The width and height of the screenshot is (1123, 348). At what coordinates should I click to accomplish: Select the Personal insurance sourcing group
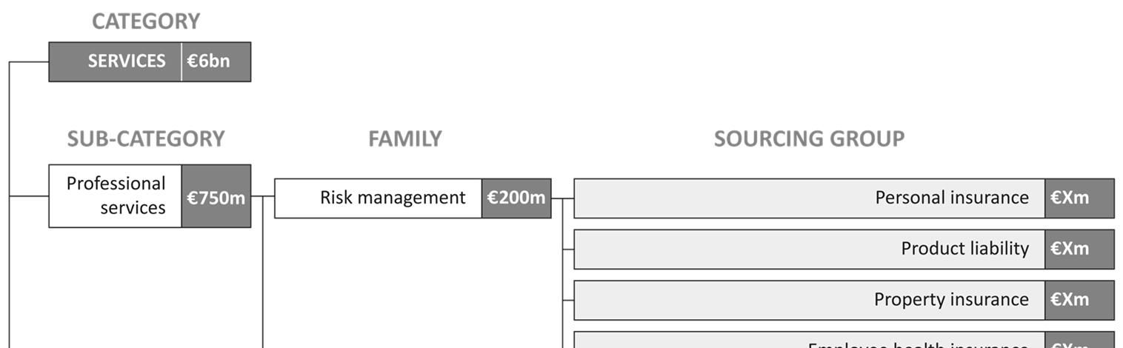809,198
